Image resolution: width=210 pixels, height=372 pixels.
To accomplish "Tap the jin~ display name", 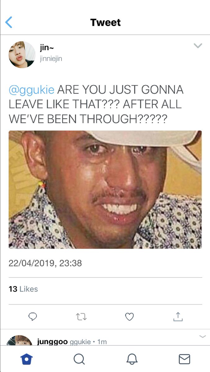I will (47, 47).
